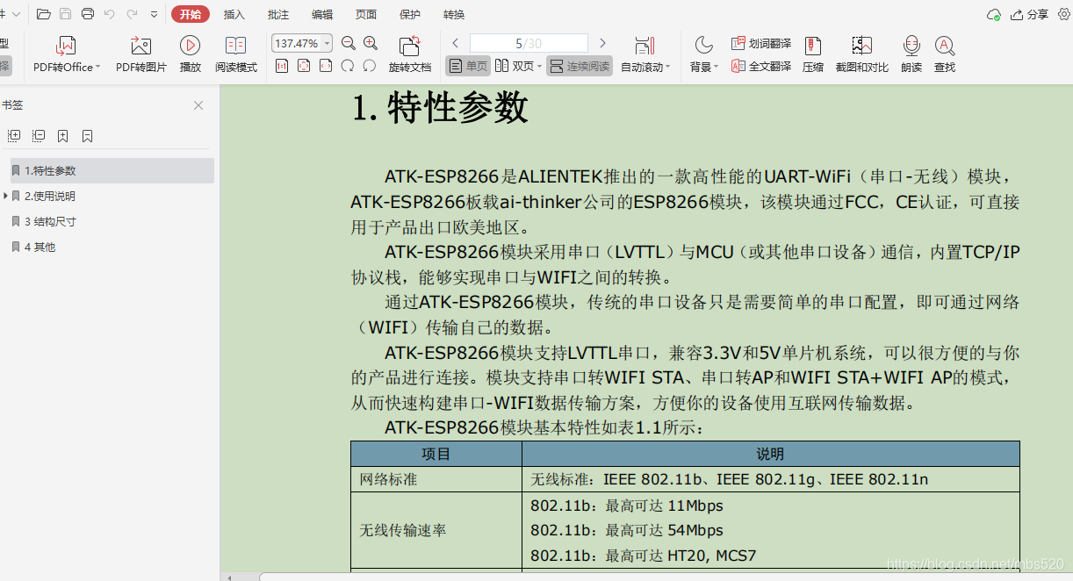Select bookmark 3 结构尺寸
The width and height of the screenshot is (1073, 581).
tap(50, 222)
